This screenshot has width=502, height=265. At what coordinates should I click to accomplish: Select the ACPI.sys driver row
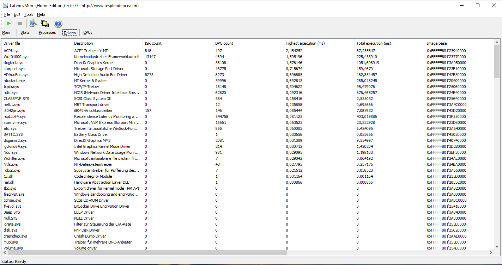pyautogui.click(x=248, y=51)
